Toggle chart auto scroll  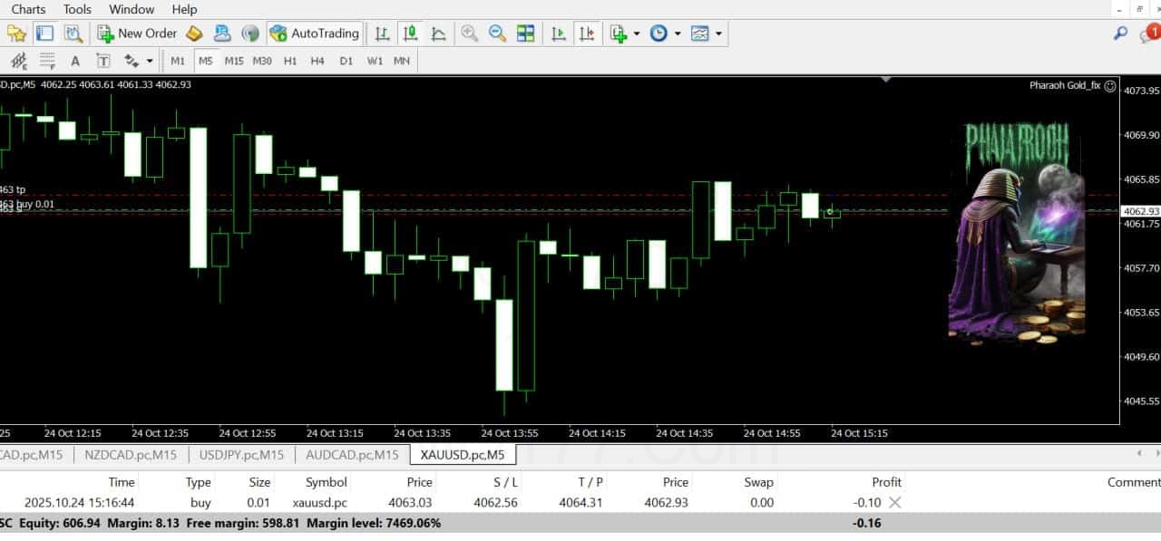tap(559, 34)
